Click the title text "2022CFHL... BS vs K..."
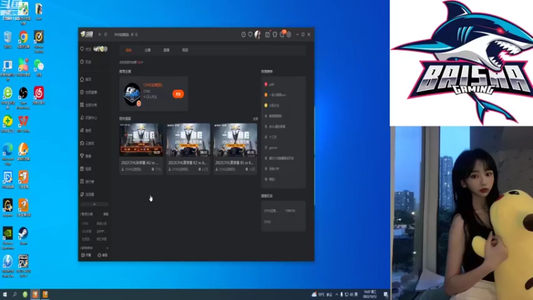This screenshot has width=533, height=300. click(x=235, y=163)
